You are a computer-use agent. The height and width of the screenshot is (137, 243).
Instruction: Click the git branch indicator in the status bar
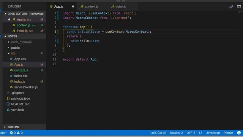click(3, 133)
